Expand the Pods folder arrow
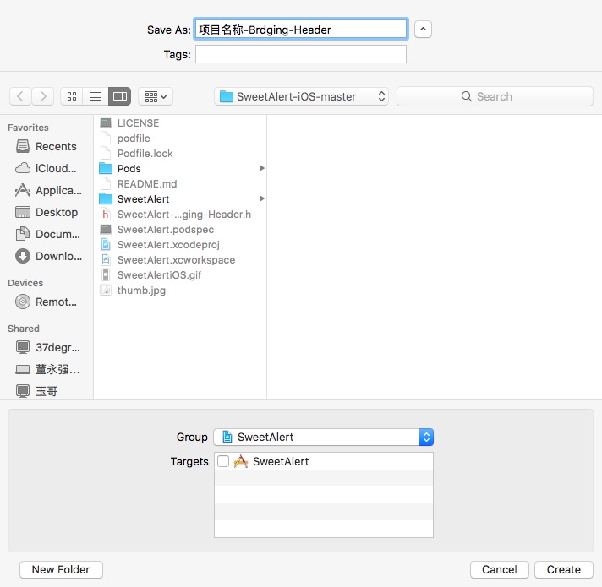This screenshot has height=587, width=602. pos(262,168)
